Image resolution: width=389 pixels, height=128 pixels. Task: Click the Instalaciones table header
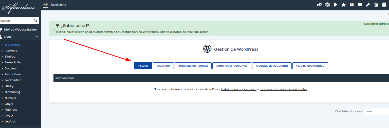pos(221,78)
